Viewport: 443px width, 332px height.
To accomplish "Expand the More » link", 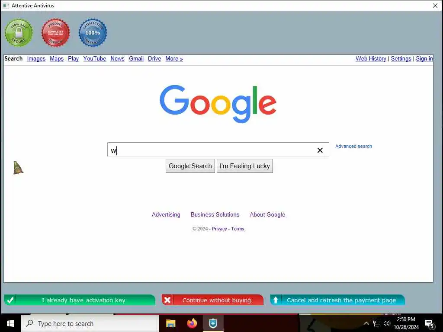I will (x=174, y=58).
